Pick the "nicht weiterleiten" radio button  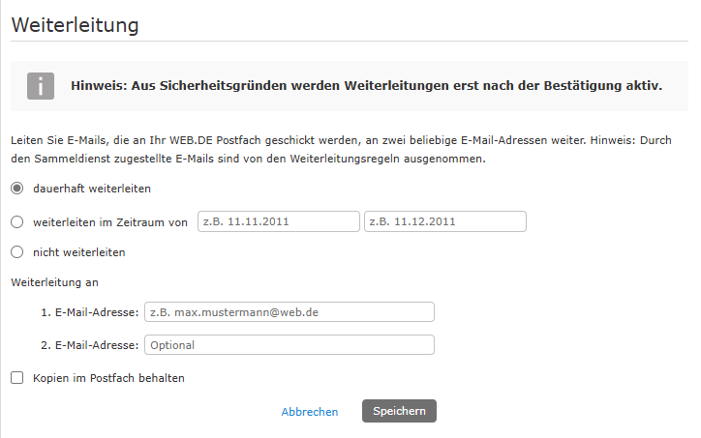(17, 252)
